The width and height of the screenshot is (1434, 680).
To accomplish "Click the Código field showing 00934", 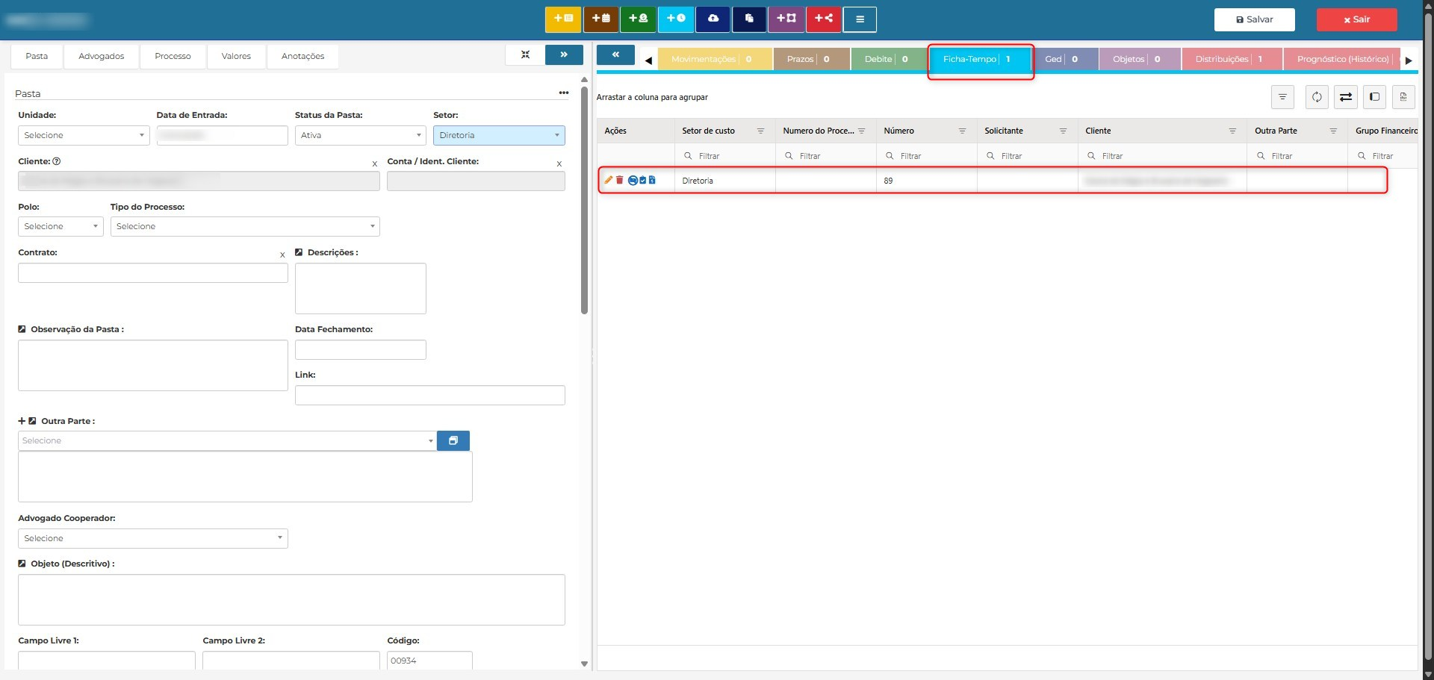I will click(x=429, y=661).
